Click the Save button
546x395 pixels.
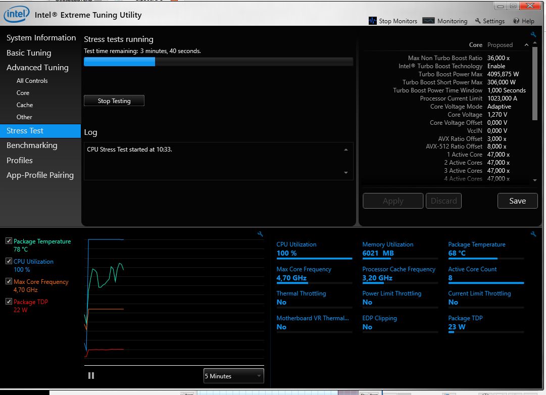(517, 201)
